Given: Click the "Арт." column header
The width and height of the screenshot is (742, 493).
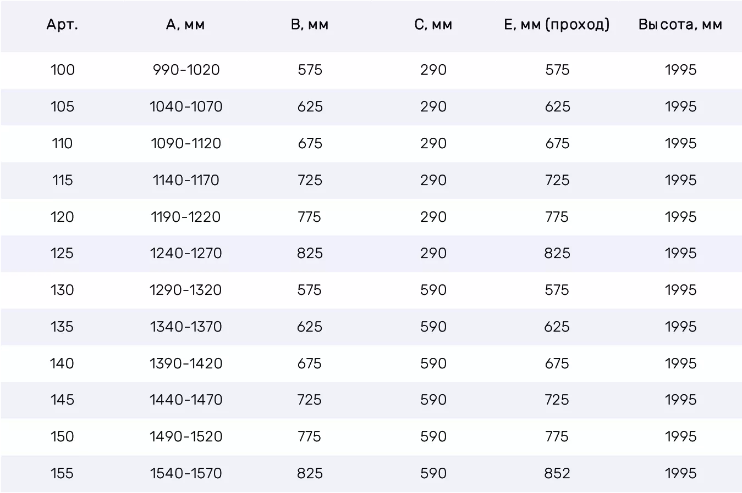Looking at the screenshot, I should click(x=62, y=25).
